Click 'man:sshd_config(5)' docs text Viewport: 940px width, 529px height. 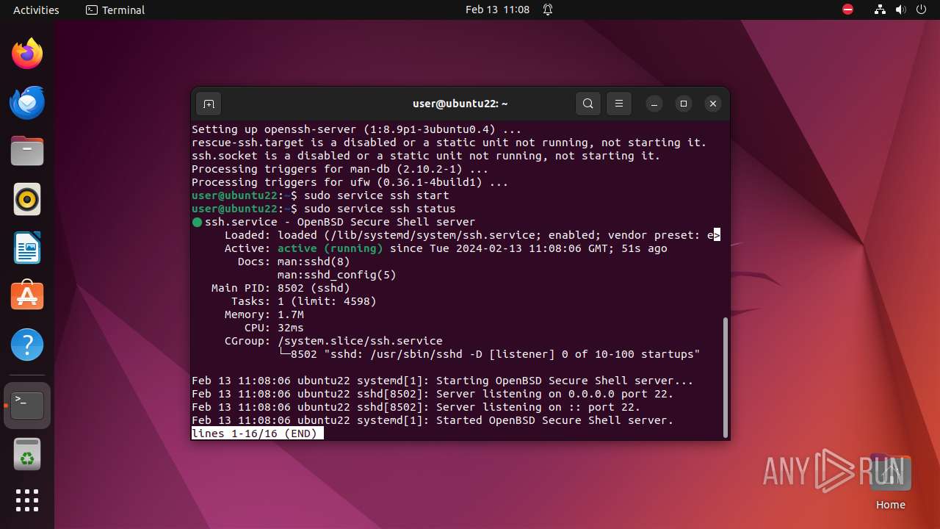[x=337, y=275]
